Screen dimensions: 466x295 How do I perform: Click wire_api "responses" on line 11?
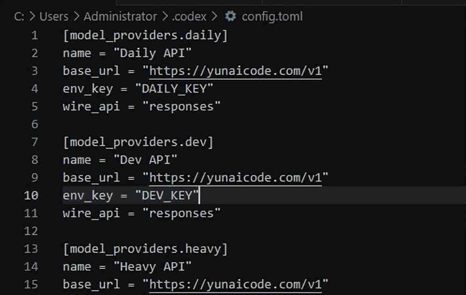(181, 214)
